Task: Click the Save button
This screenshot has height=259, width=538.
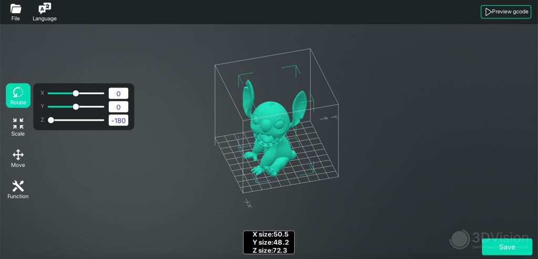Action: [x=506, y=247]
